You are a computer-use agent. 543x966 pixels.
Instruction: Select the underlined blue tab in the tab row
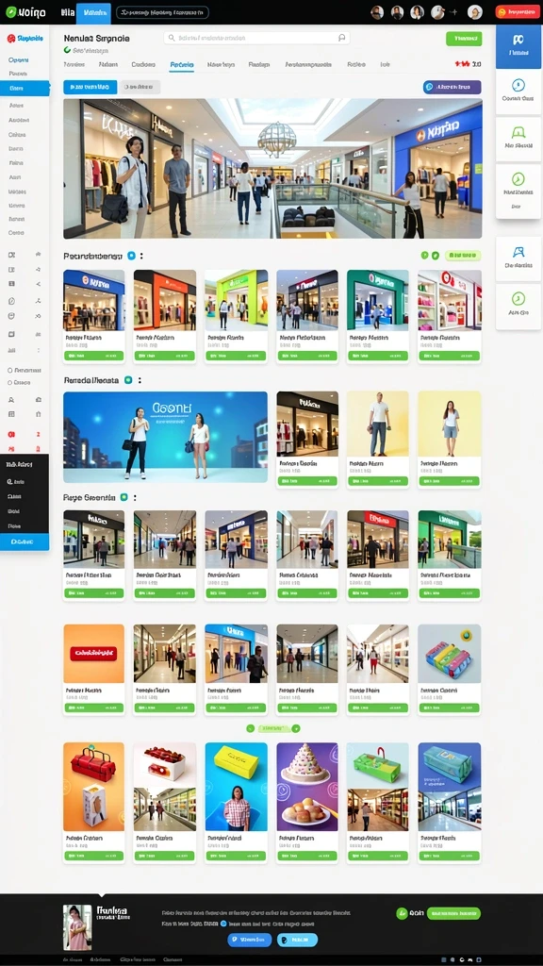(182, 64)
